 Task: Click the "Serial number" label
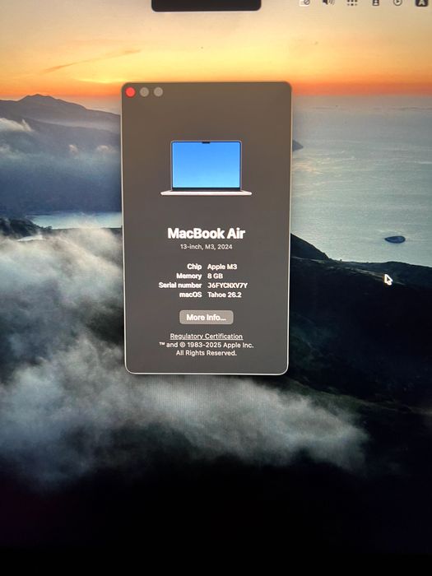(180, 286)
